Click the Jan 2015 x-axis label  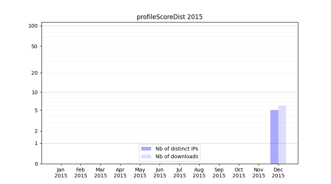coord(61,173)
